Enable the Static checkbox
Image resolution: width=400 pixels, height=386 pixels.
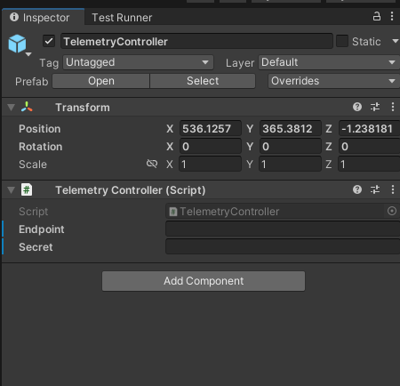342,41
